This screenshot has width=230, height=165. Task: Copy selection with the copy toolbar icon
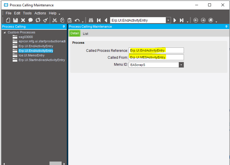click(x=62, y=20)
